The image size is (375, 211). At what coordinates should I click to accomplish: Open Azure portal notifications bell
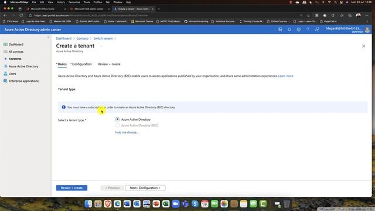[289, 30]
